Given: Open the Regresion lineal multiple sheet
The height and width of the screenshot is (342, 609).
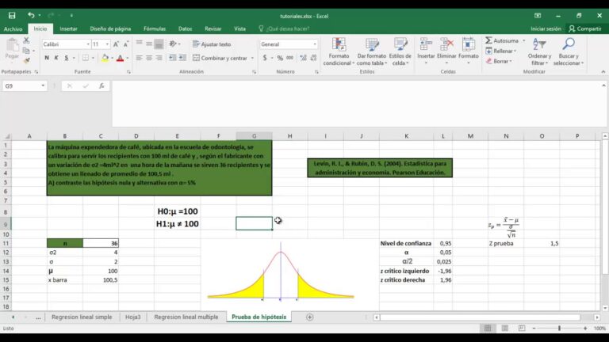Looking at the screenshot, I should tap(186, 317).
